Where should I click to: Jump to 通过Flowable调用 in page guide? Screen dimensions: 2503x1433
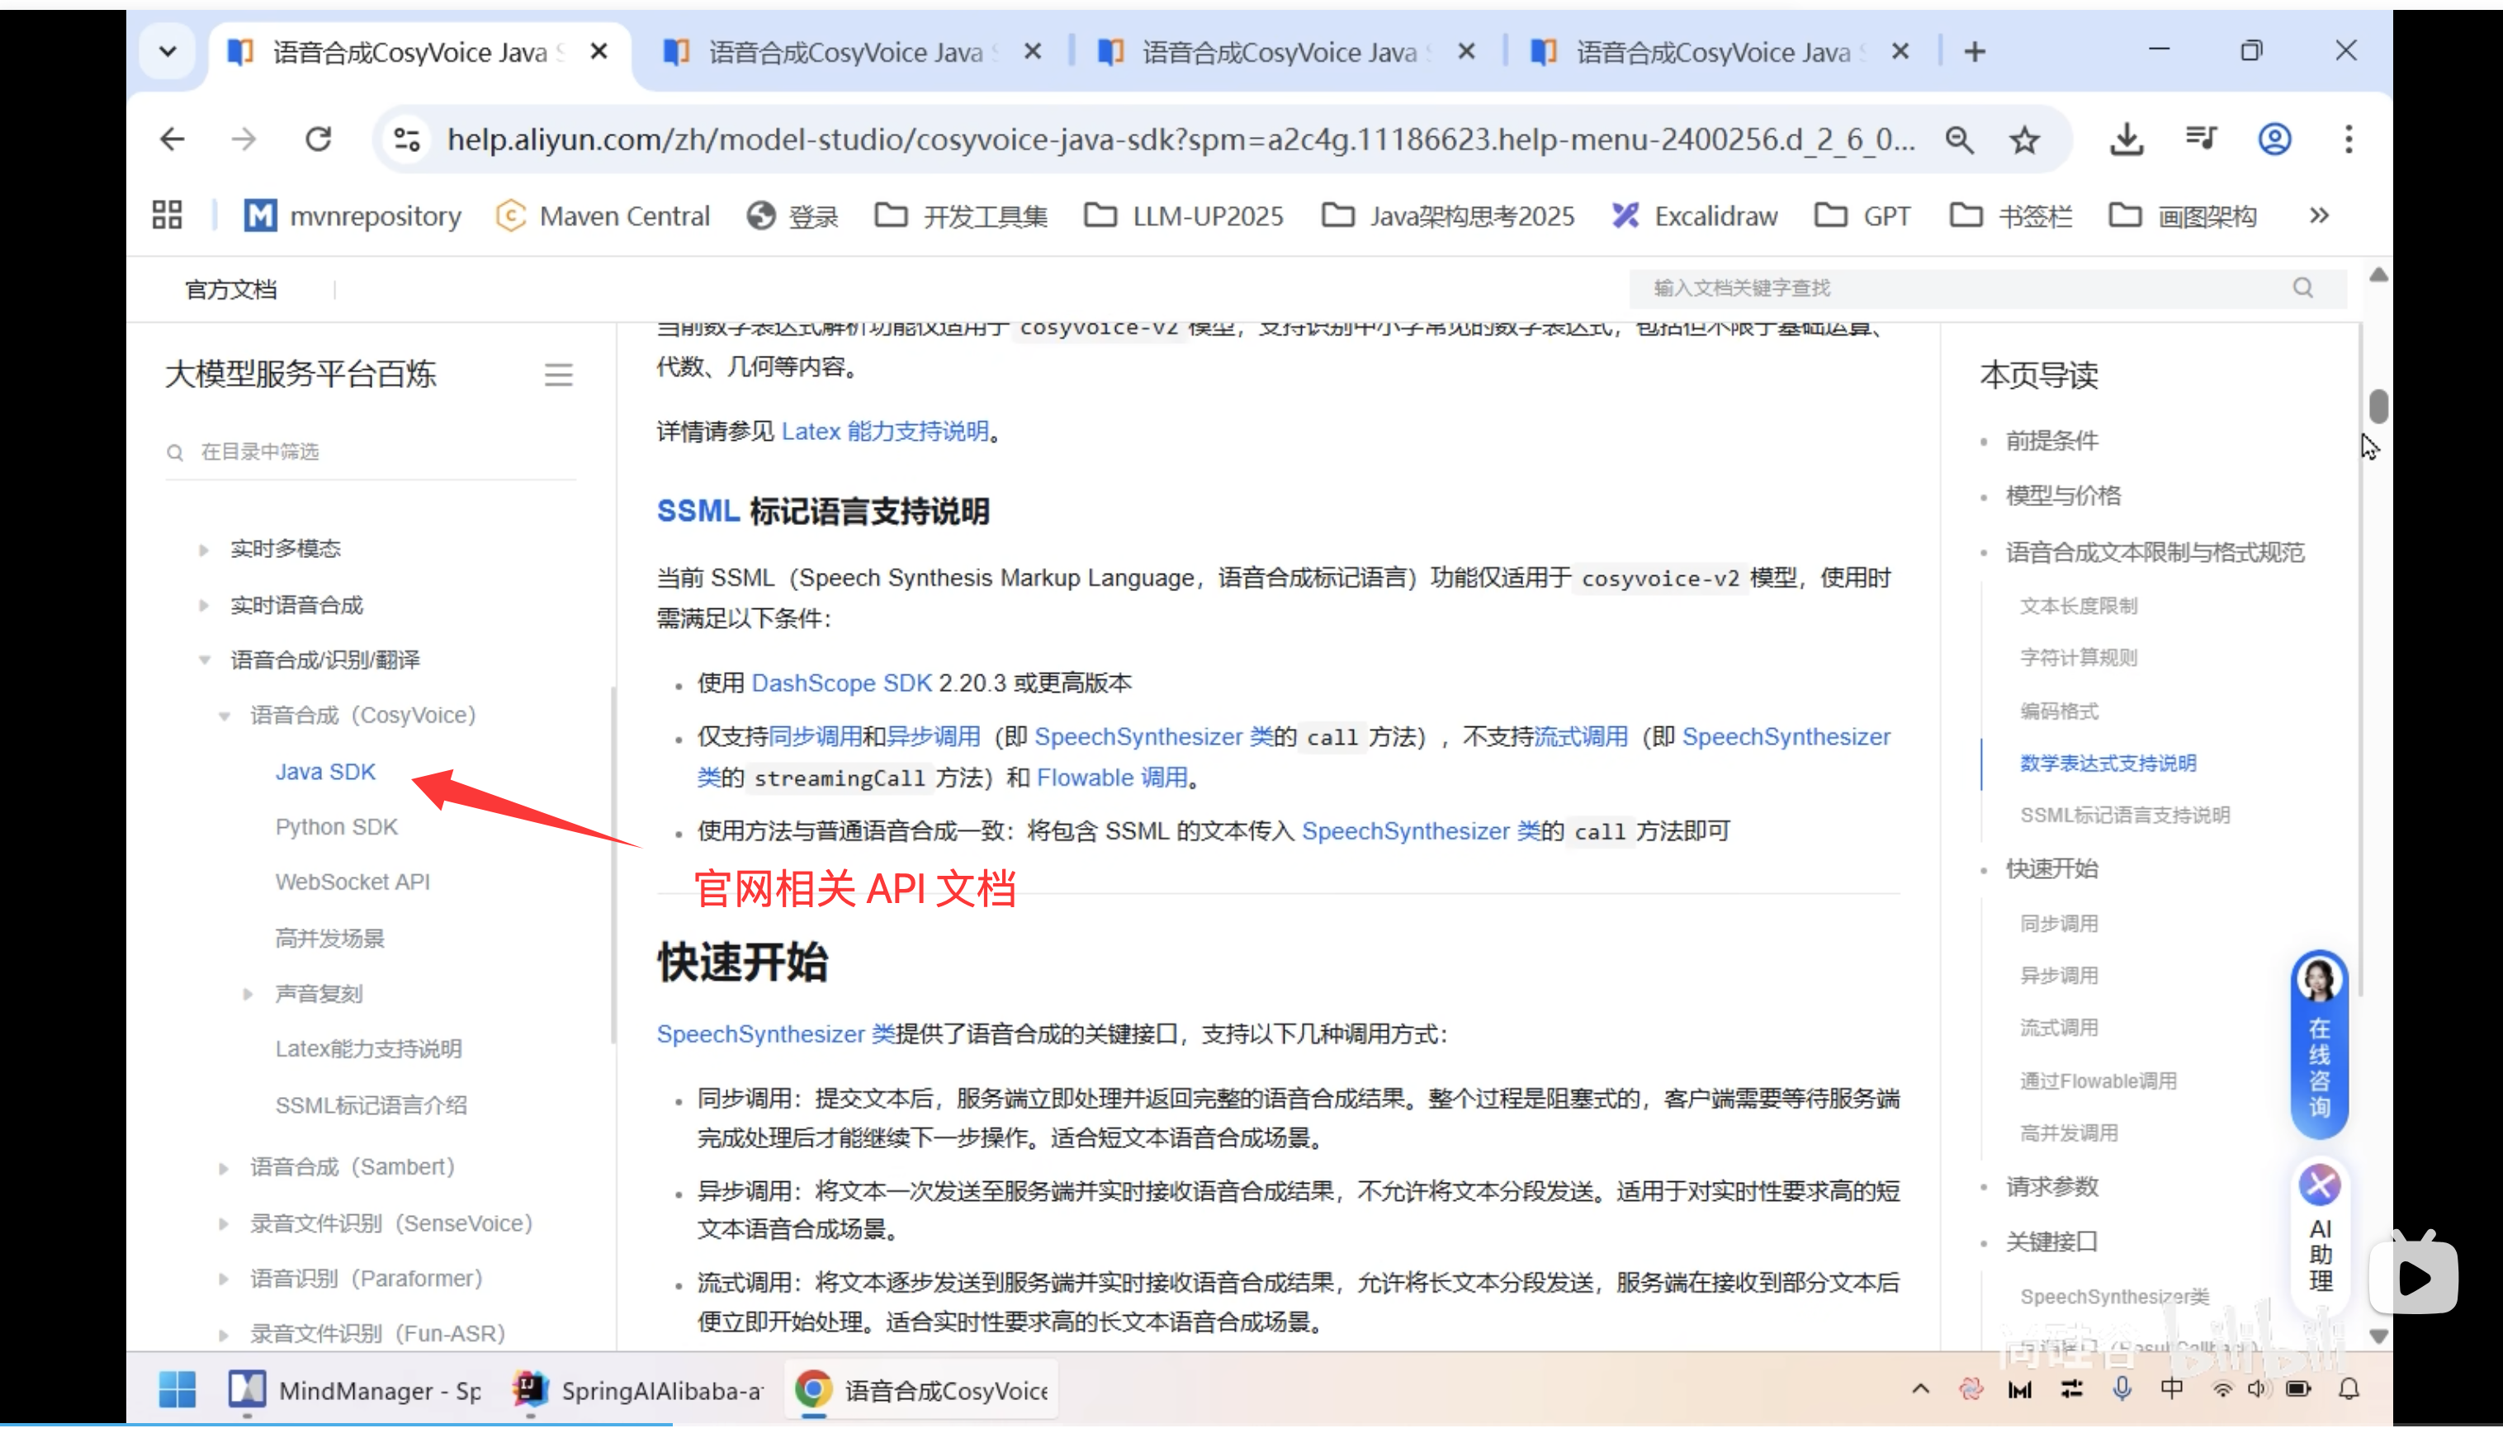pos(2098,1081)
